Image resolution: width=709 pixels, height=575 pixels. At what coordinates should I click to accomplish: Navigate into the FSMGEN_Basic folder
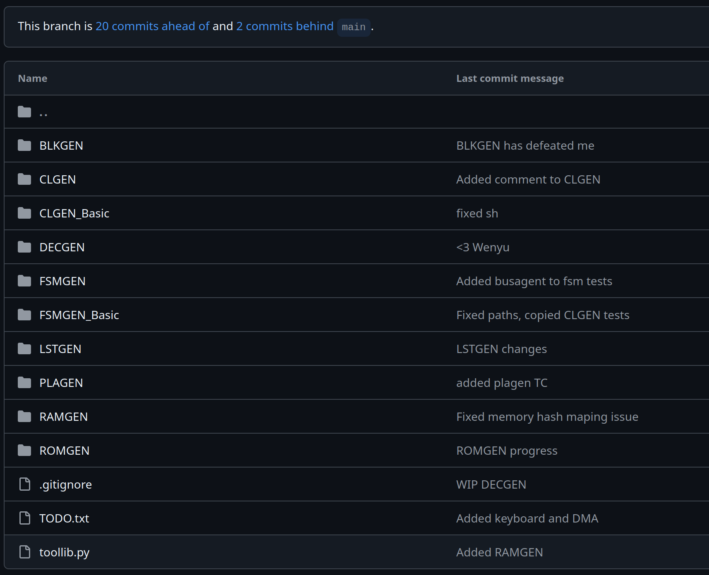click(x=79, y=315)
